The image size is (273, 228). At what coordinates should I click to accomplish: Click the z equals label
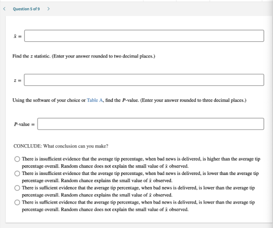click(x=18, y=80)
